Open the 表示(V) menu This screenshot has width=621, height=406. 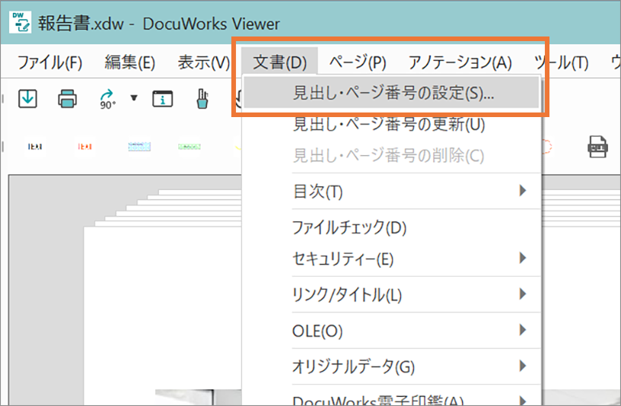click(203, 62)
